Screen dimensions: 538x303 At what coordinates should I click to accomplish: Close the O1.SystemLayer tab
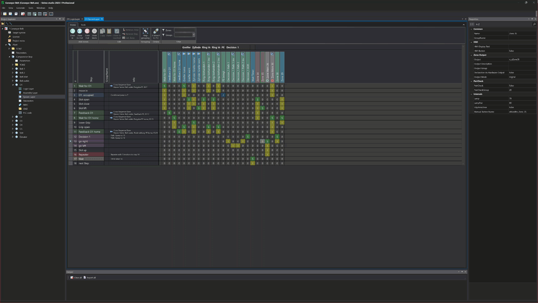point(102,19)
